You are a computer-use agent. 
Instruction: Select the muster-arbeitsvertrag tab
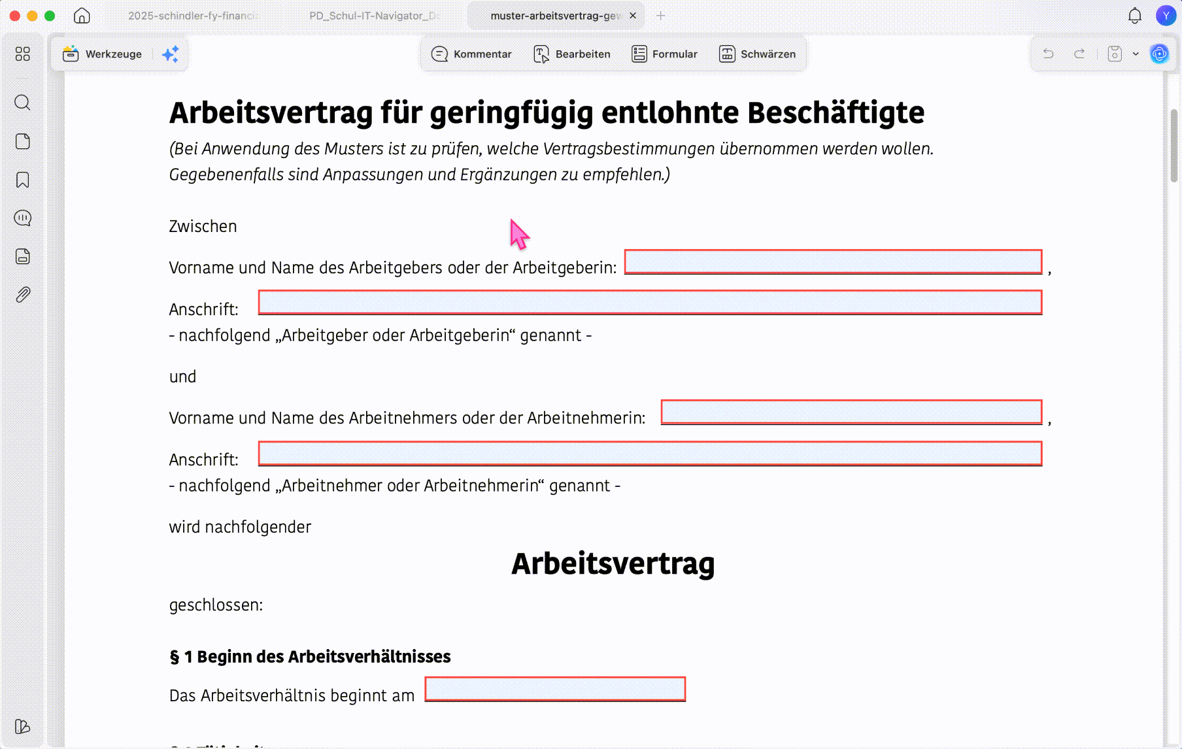[x=554, y=16]
